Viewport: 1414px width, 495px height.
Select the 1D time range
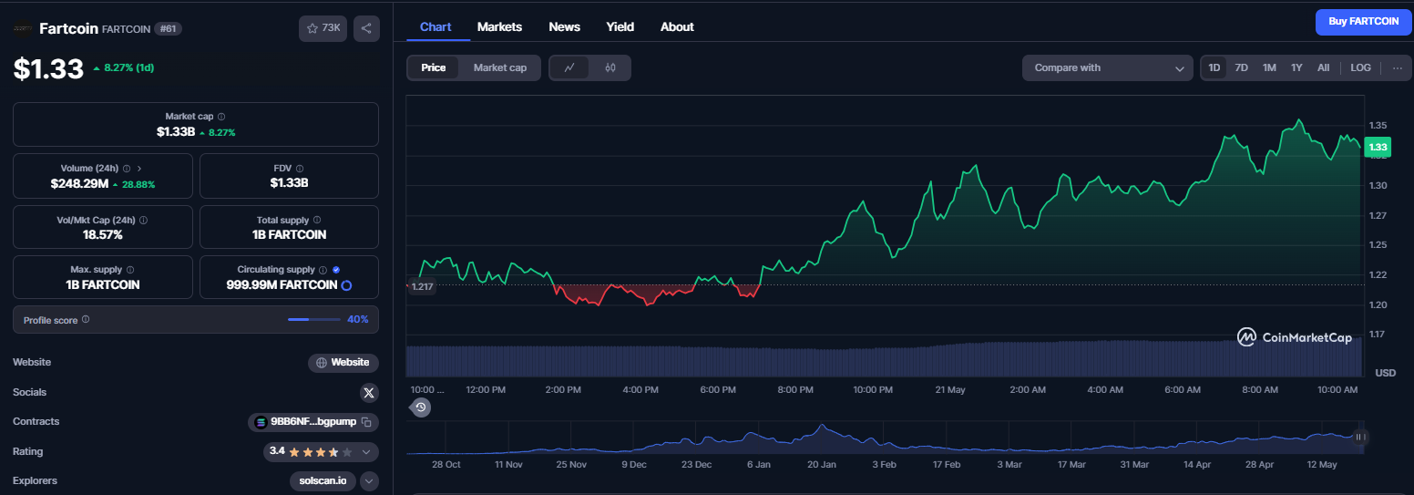(x=1214, y=67)
